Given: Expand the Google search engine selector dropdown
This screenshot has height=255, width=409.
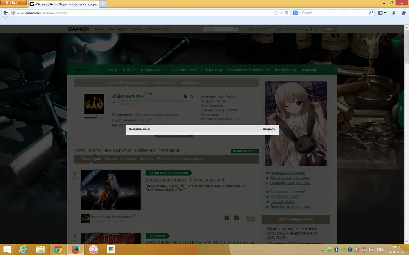Looking at the screenshot, I should coord(297,13).
